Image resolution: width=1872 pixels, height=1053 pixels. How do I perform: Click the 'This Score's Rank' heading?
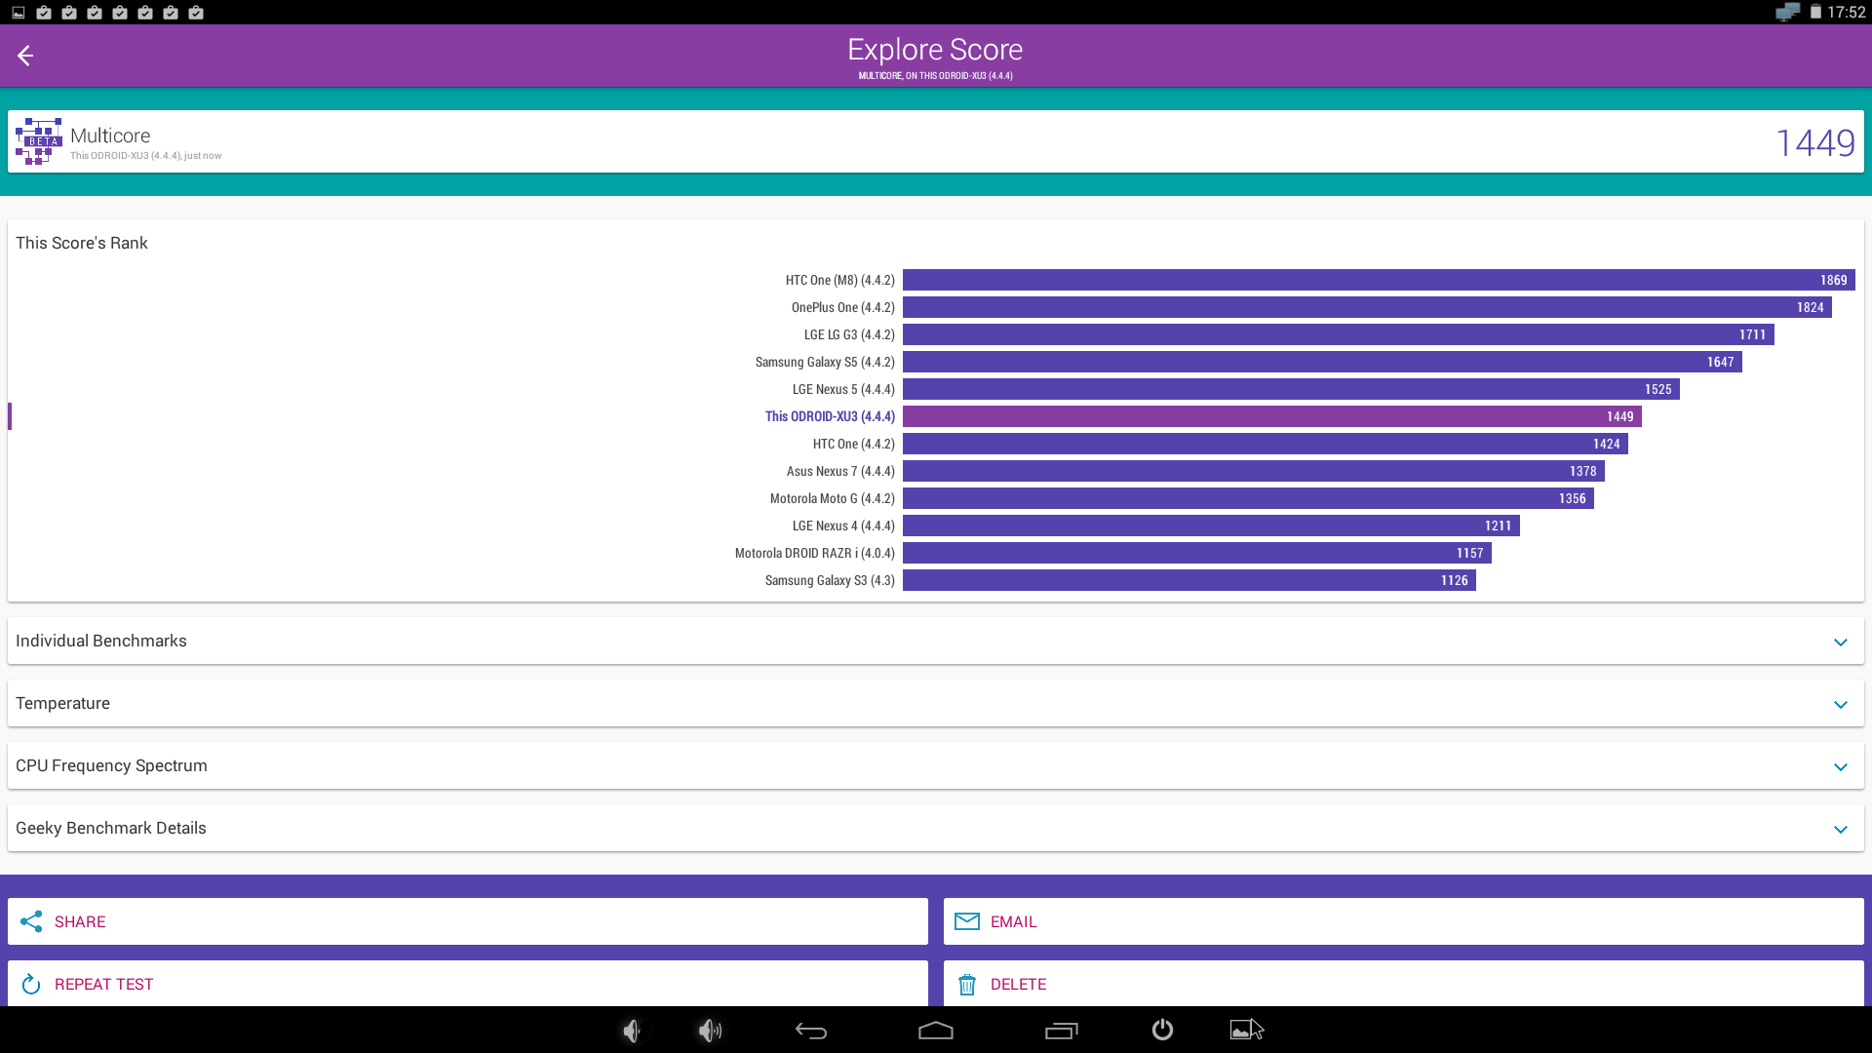click(82, 243)
